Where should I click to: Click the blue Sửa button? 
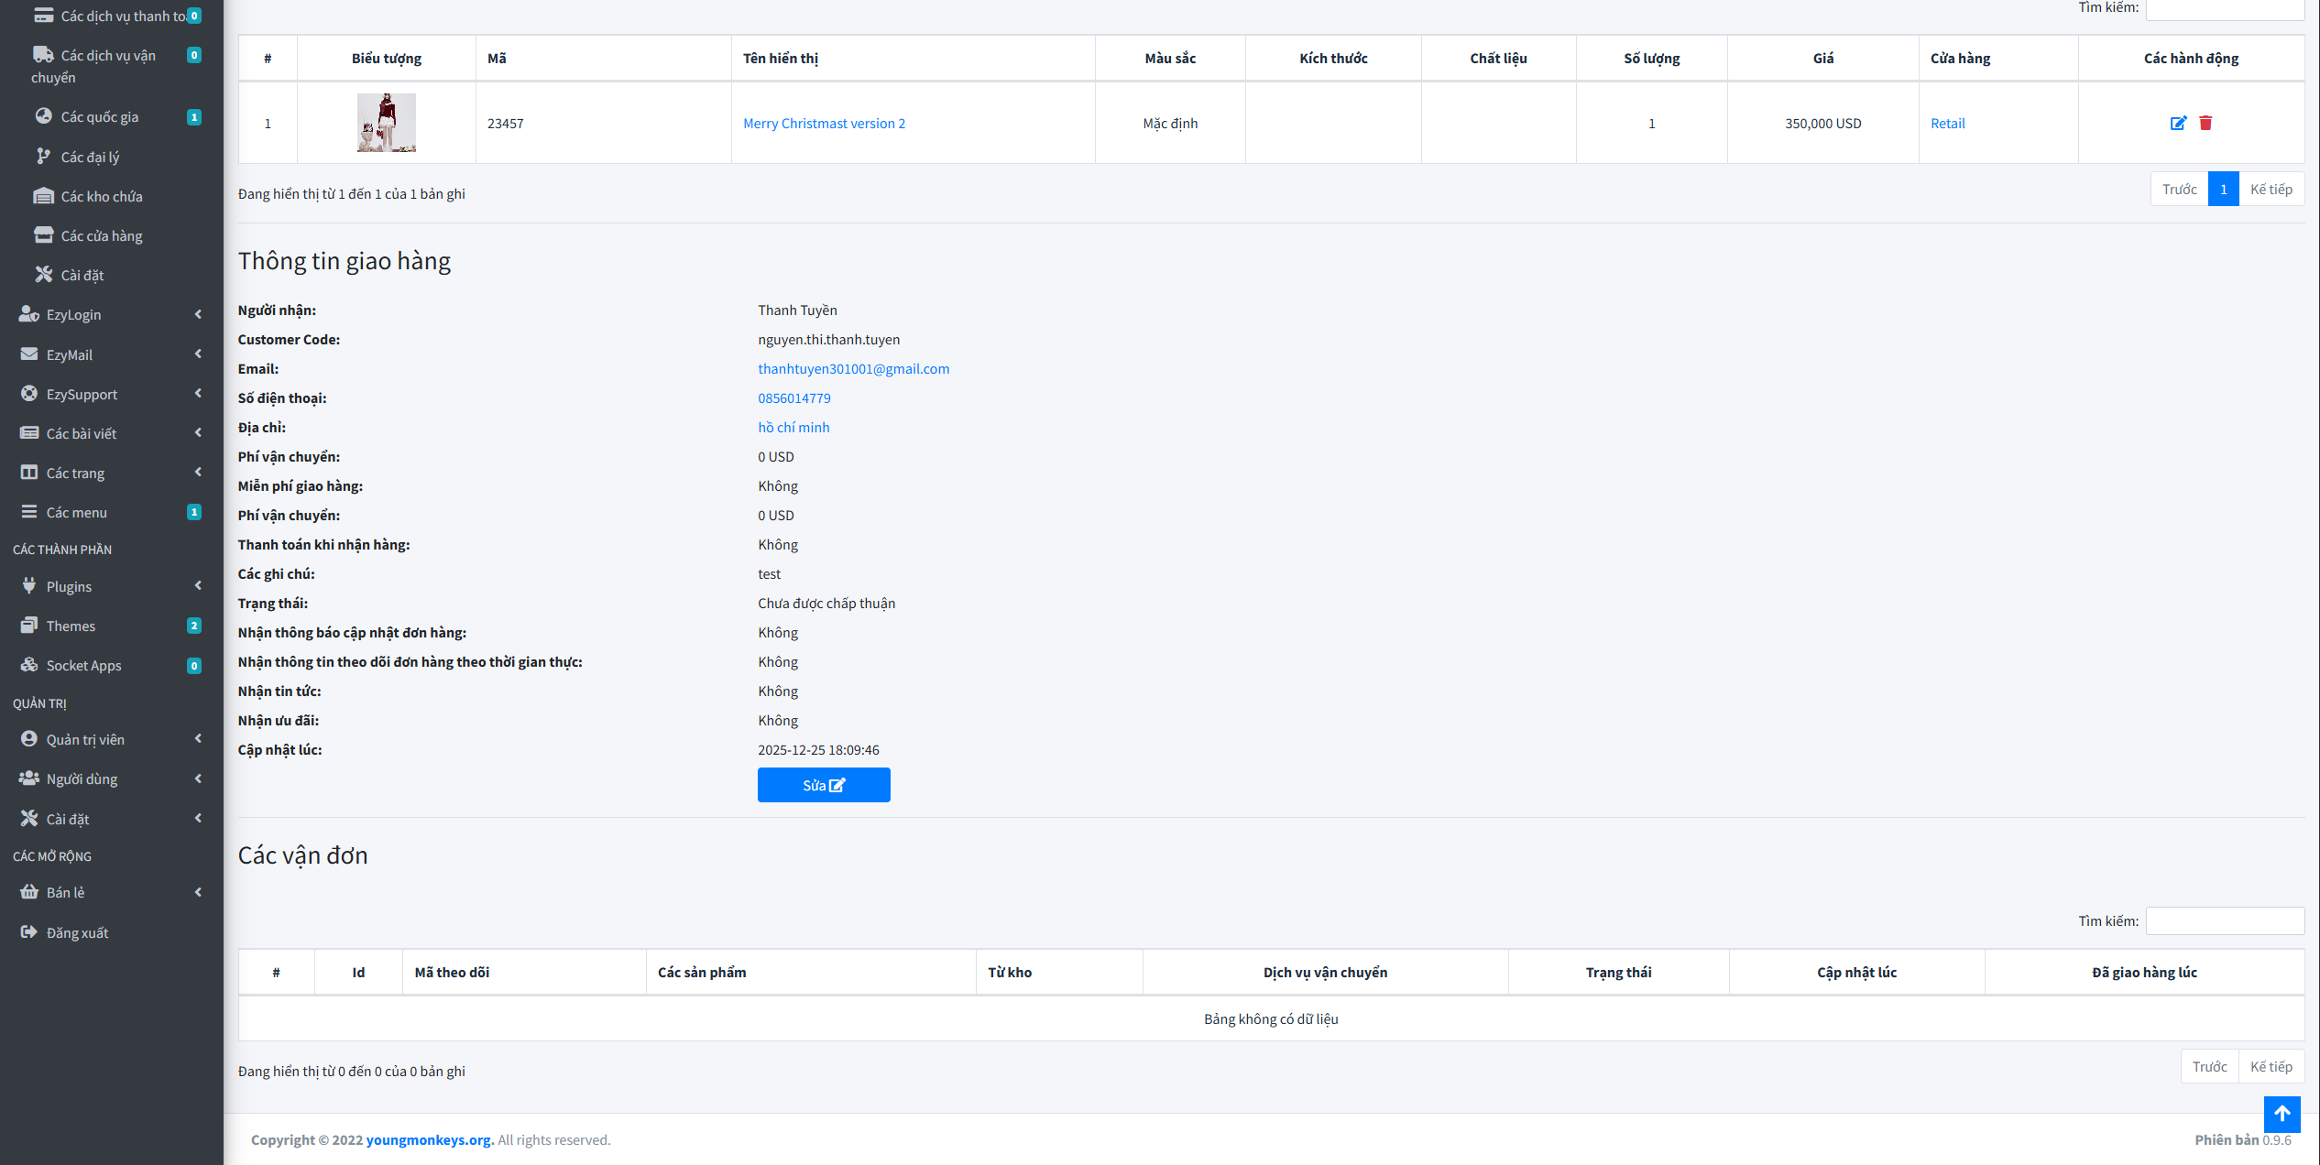point(823,785)
